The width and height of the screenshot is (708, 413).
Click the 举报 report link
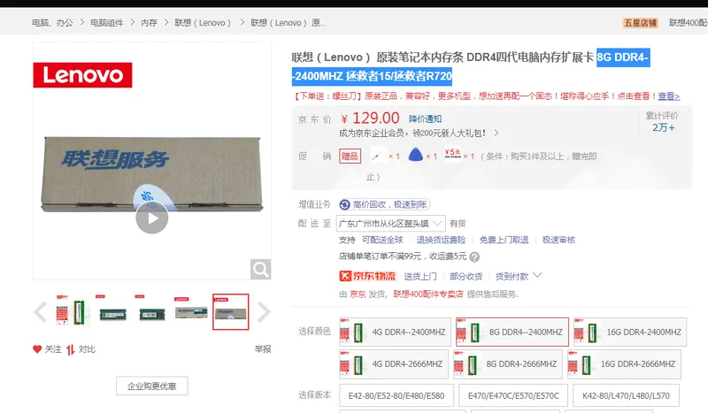(262, 349)
